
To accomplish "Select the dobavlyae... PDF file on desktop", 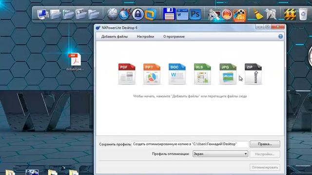I will click(75, 62).
